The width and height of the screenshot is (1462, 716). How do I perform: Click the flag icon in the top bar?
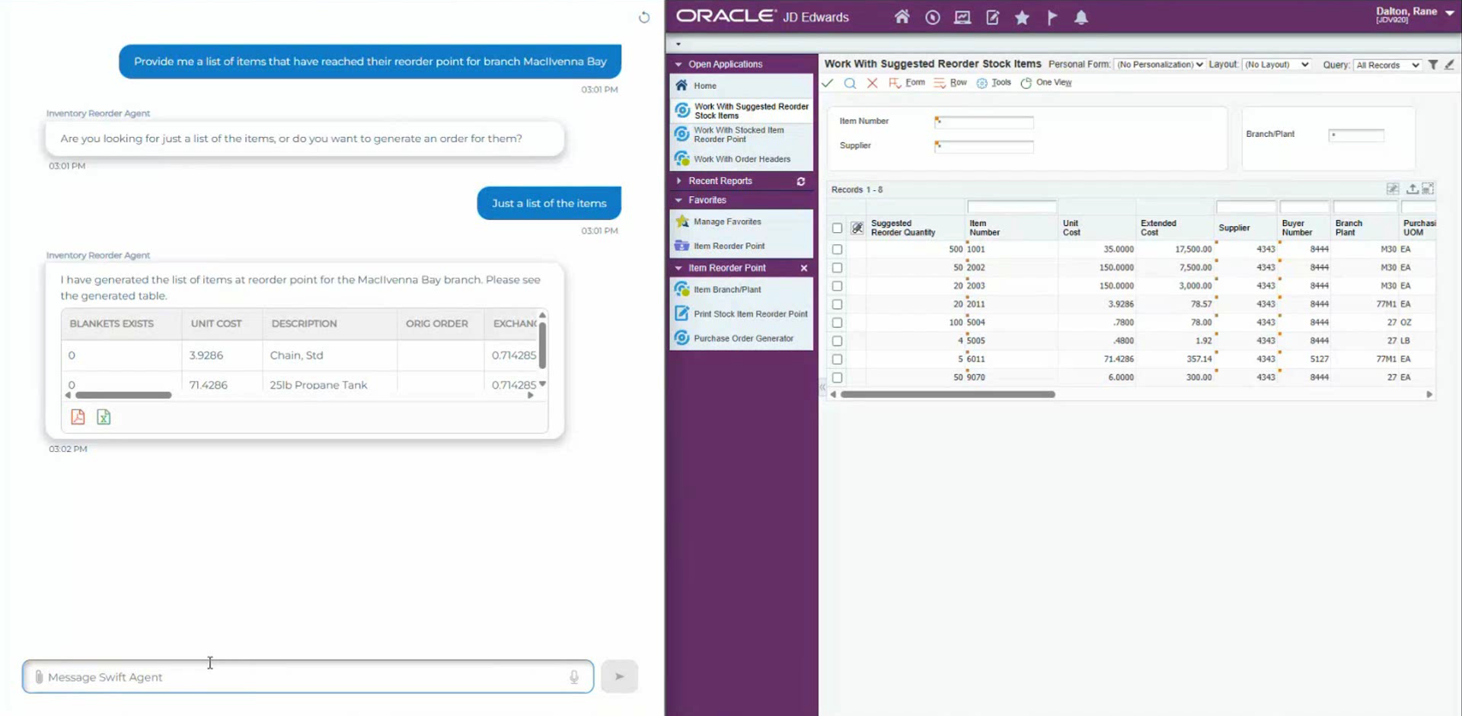coord(1052,17)
